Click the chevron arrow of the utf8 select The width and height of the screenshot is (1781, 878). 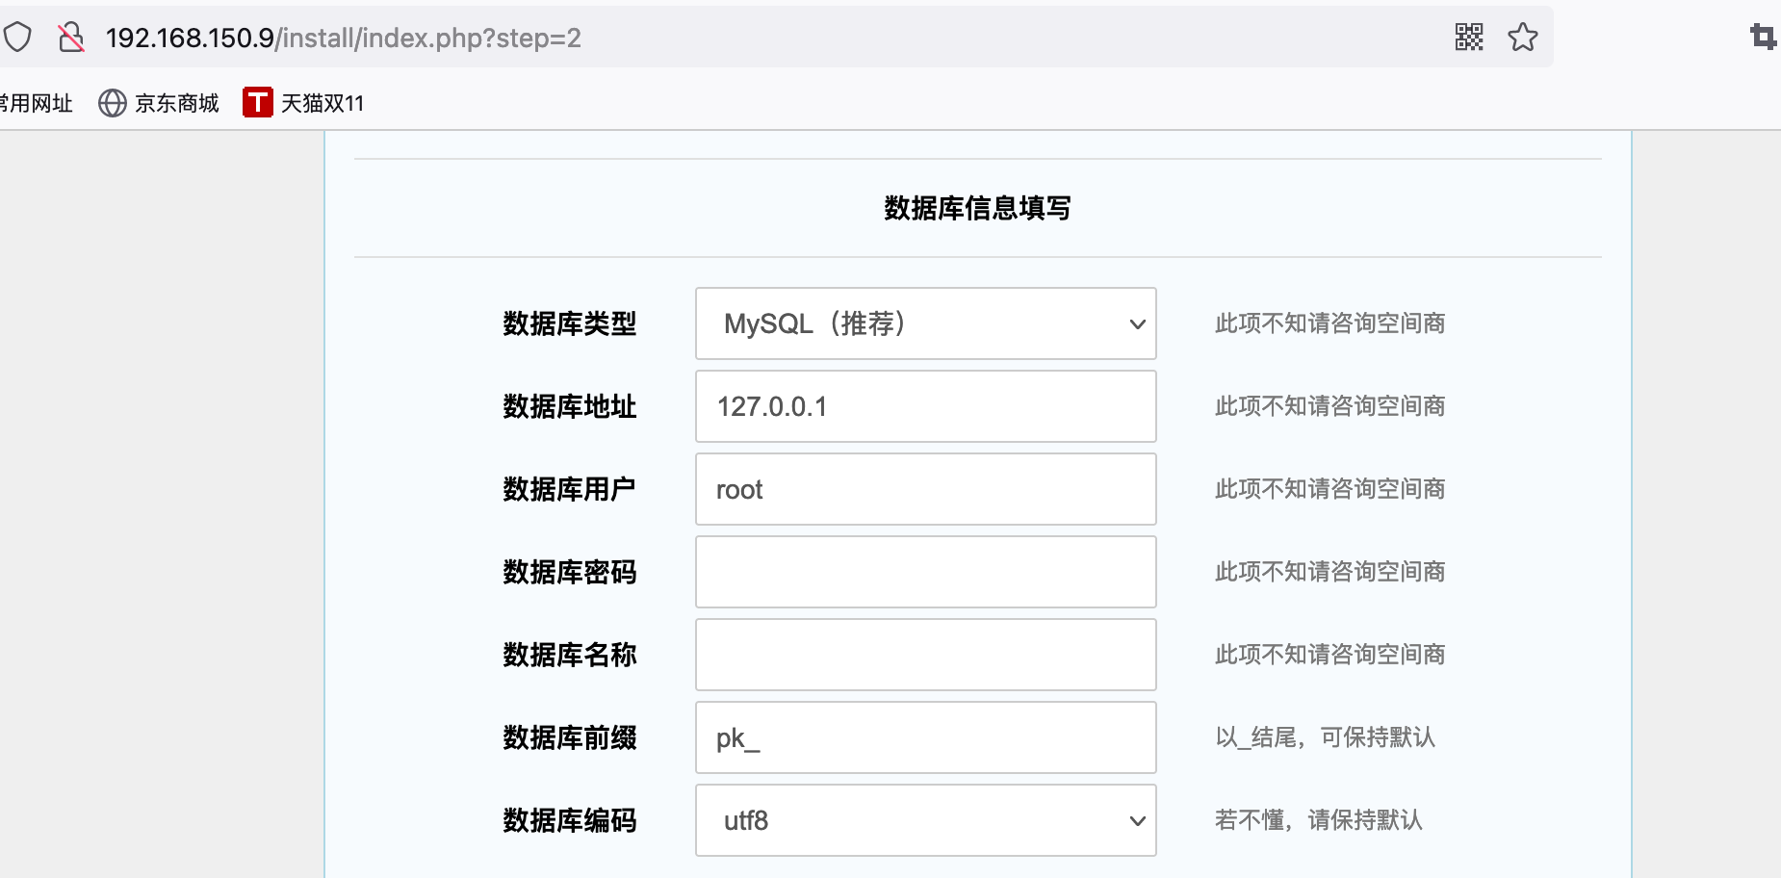pos(1137,821)
